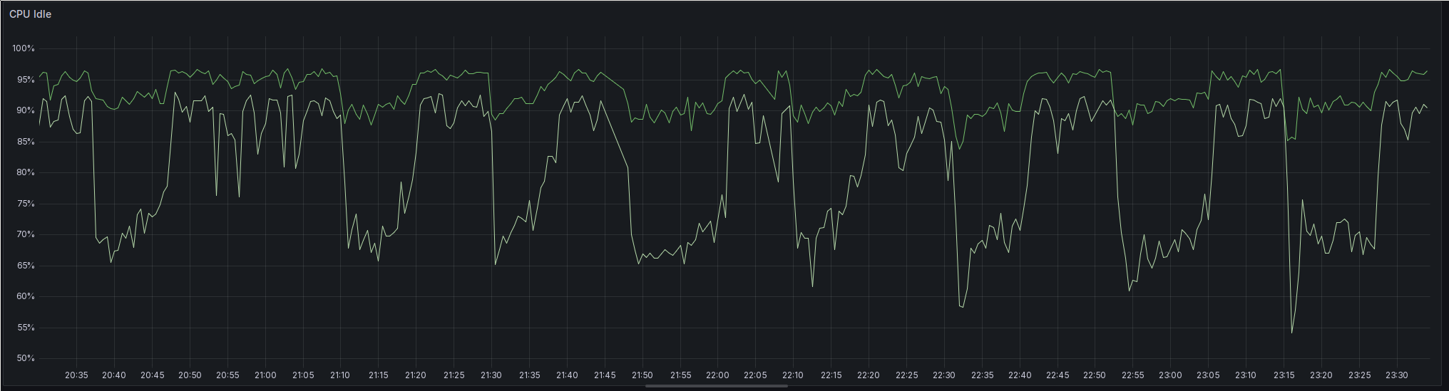Click the 22:15 time axis label
Viewport: 1449px width, 391px height.
pos(831,375)
